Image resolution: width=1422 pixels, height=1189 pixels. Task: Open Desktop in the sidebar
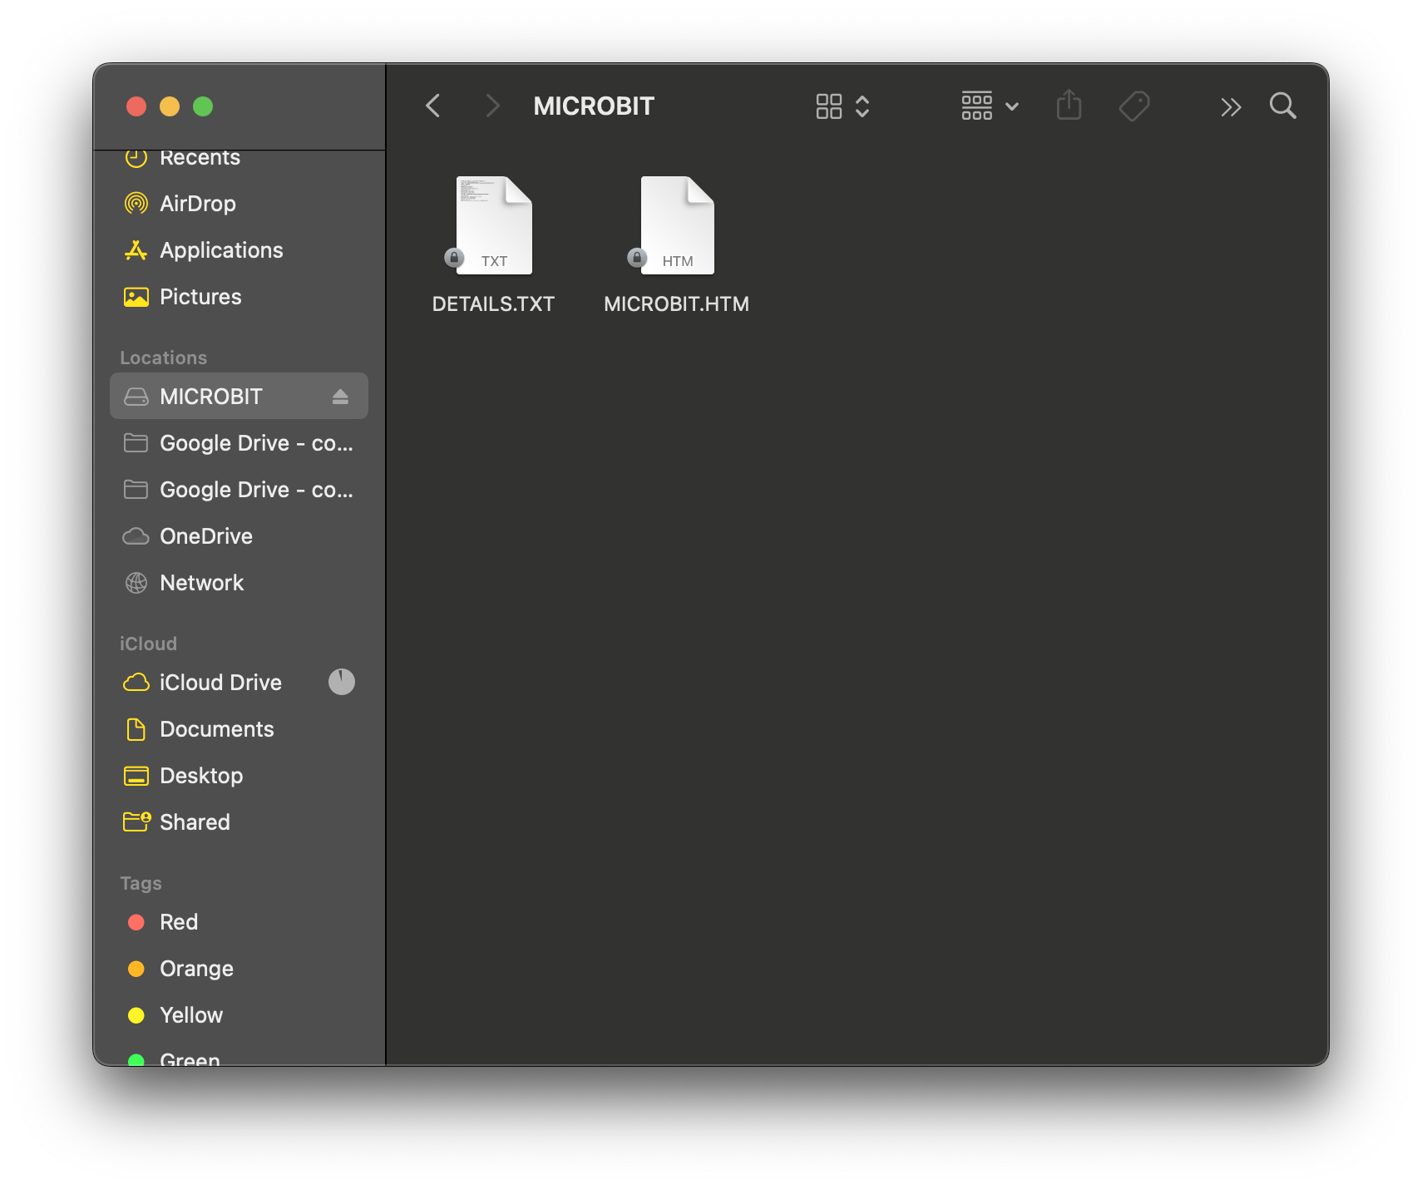pyautogui.click(x=239, y=776)
